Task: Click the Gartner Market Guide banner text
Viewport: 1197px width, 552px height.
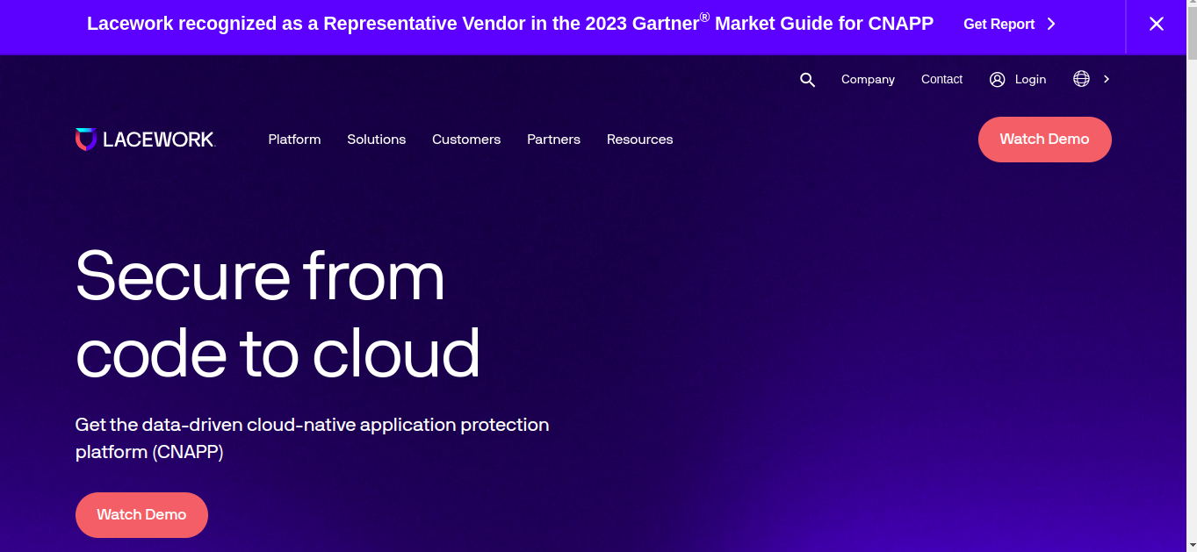Action: point(509,24)
